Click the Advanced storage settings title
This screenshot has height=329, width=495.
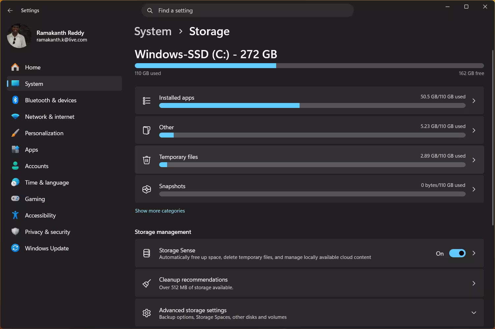tap(193, 310)
